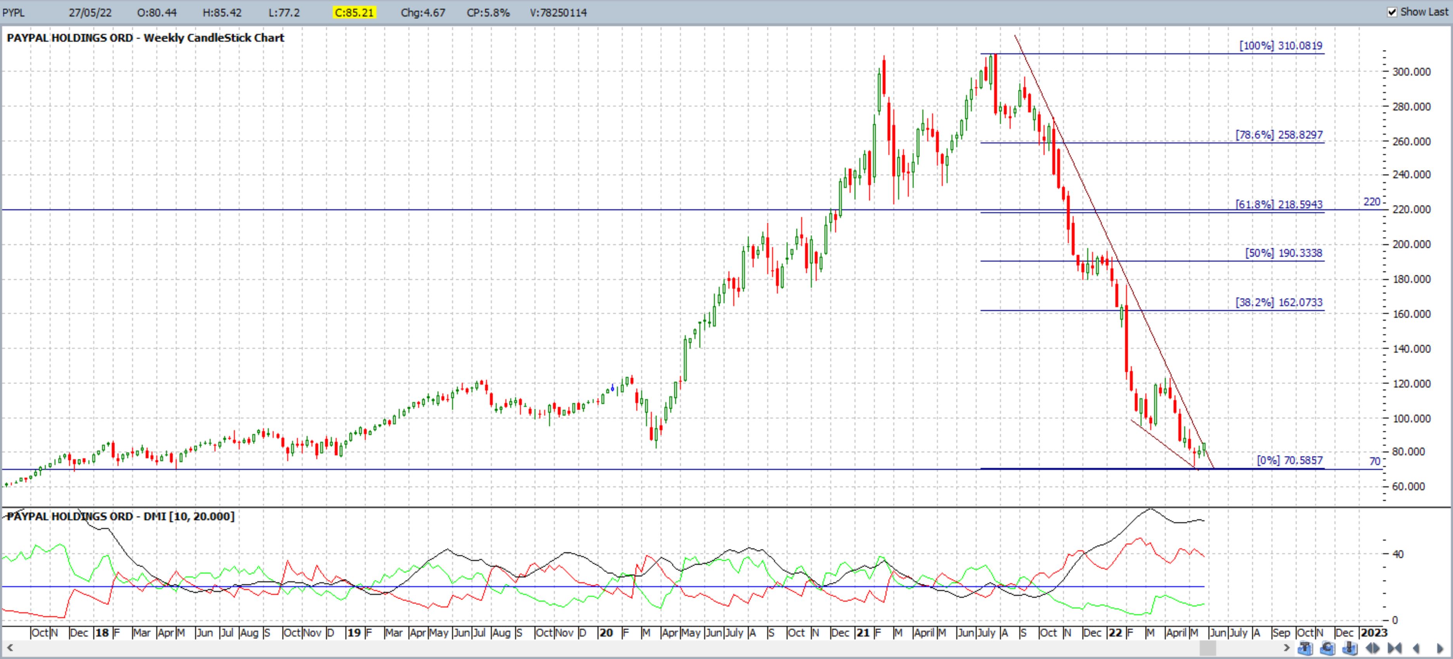Click the [100%] 310.0819 Fibonacci label
The height and width of the screenshot is (659, 1453).
click(1280, 46)
